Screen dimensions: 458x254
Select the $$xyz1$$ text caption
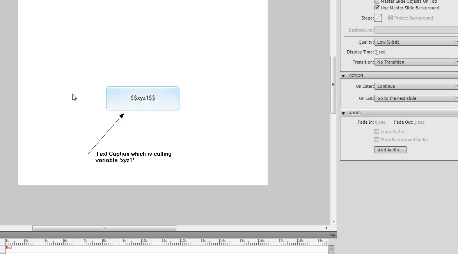[143, 98]
